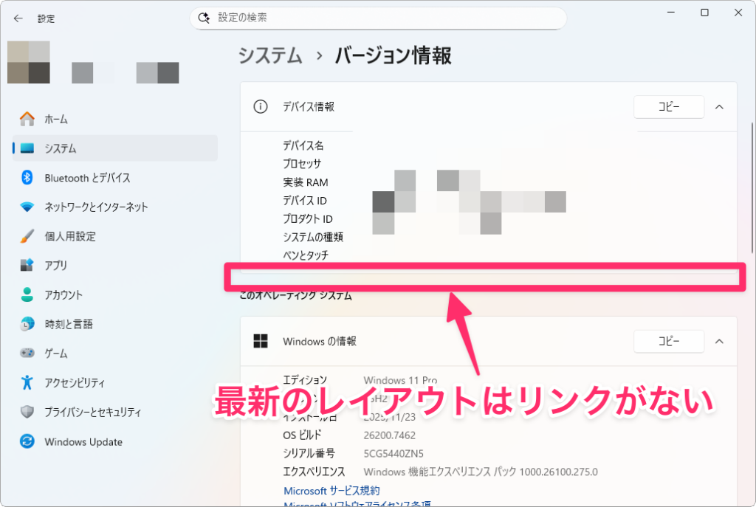The image size is (756, 507).
Task: Copy Windows information with コピー button
Action: tap(668, 342)
